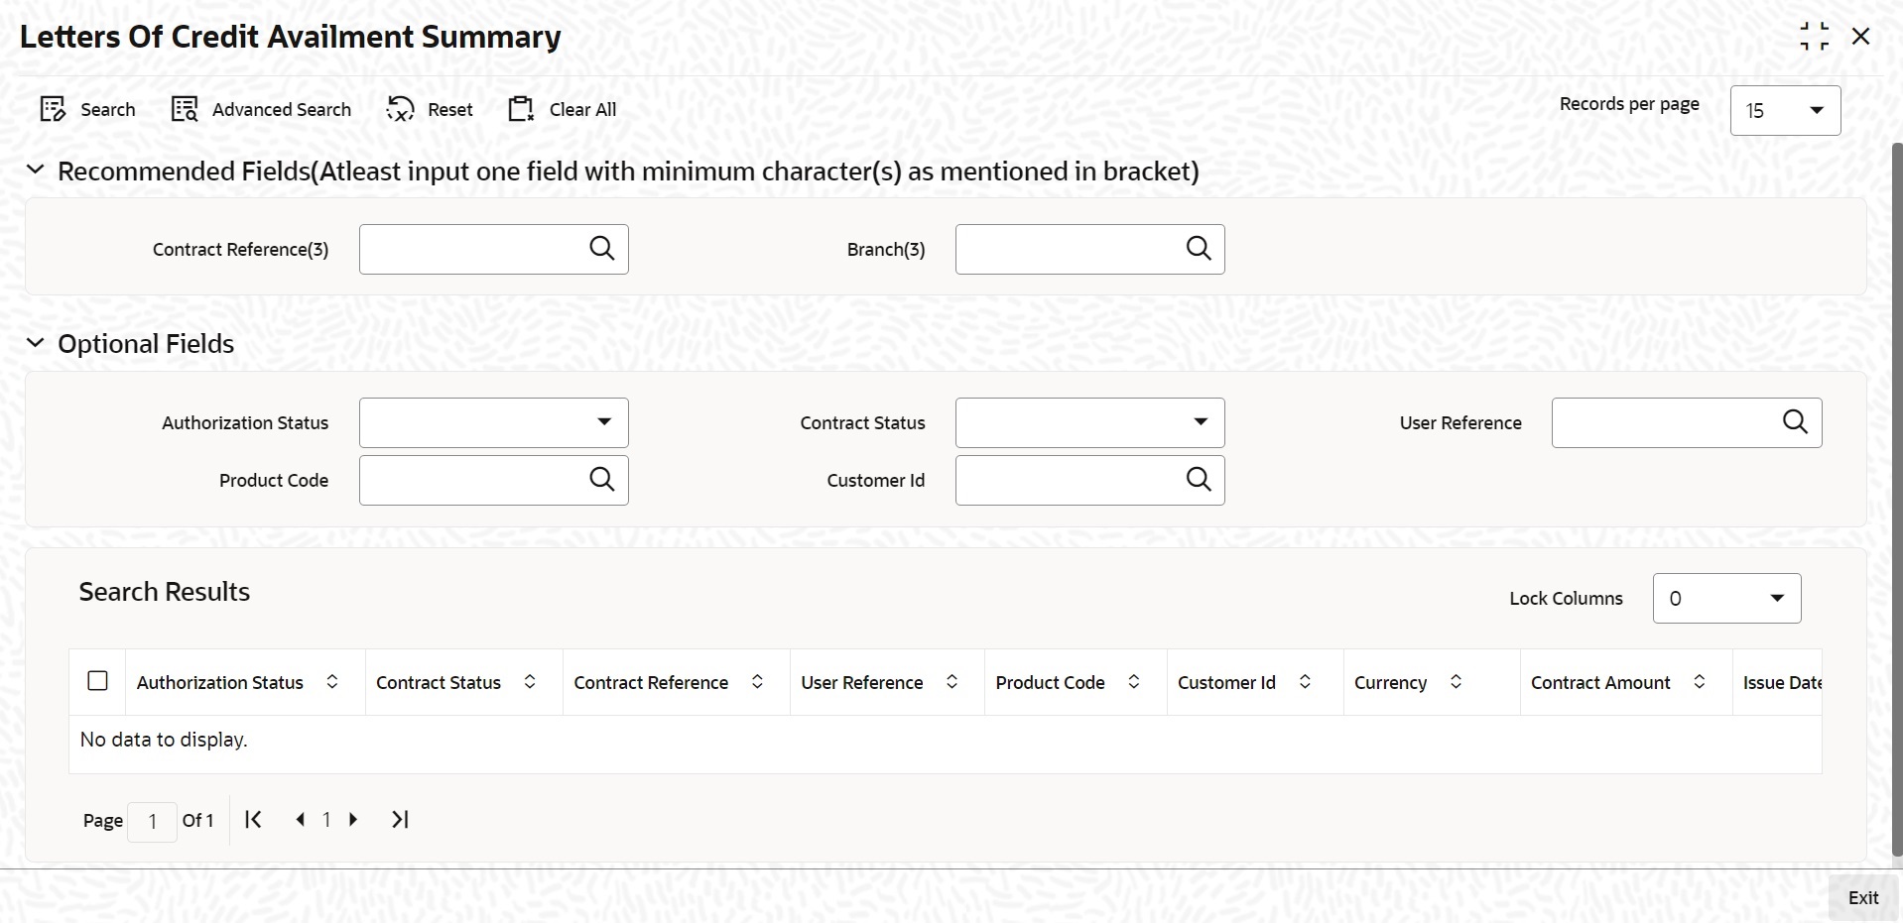Collapse the Optional Fields section

point(36,343)
